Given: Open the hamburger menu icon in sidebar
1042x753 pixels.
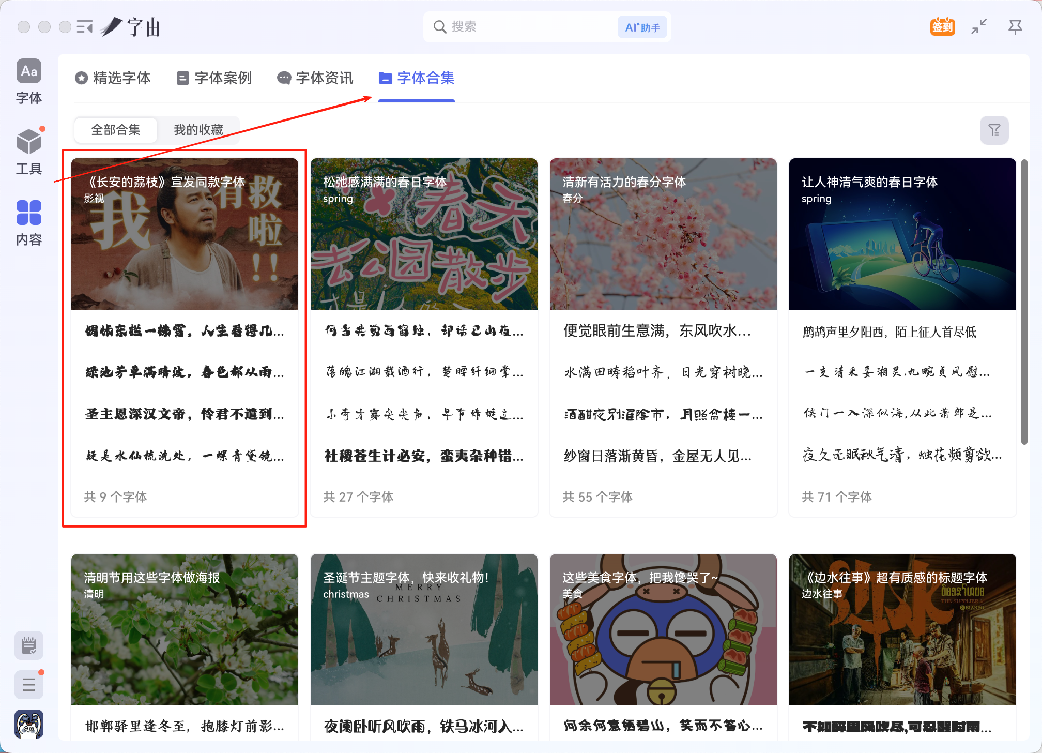Looking at the screenshot, I should click(x=29, y=684).
